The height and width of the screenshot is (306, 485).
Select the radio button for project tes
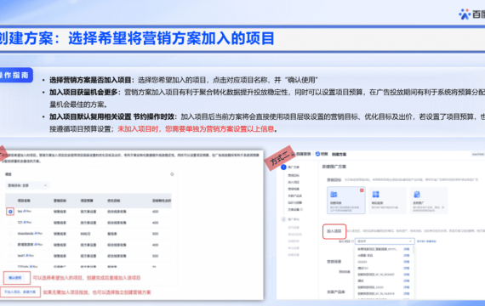(10, 212)
